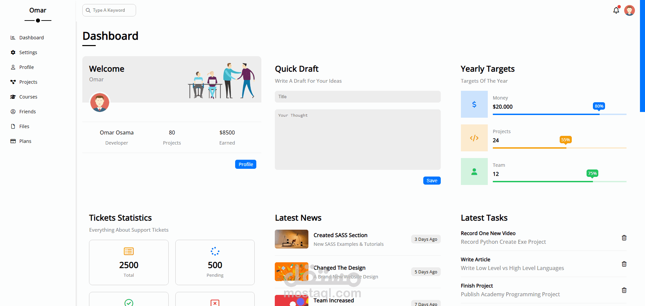The height and width of the screenshot is (306, 645).
Task: Click the Team Increased headline
Action: tap(334, 301)
